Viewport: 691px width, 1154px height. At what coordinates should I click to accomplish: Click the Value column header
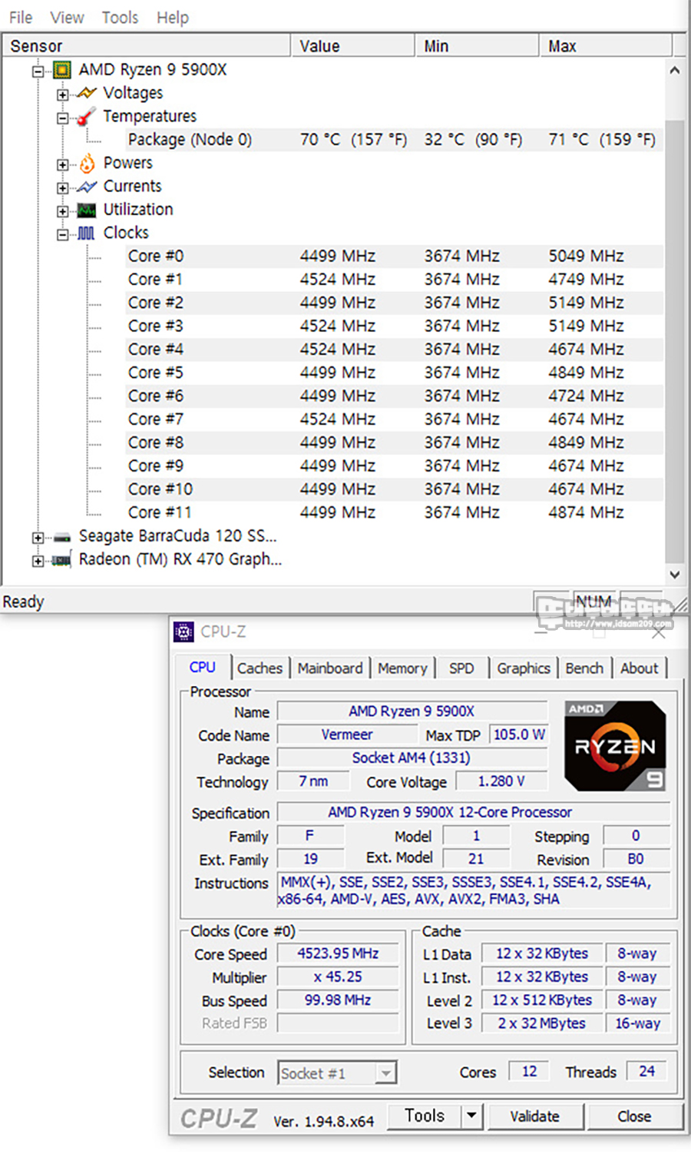[353, 46]
